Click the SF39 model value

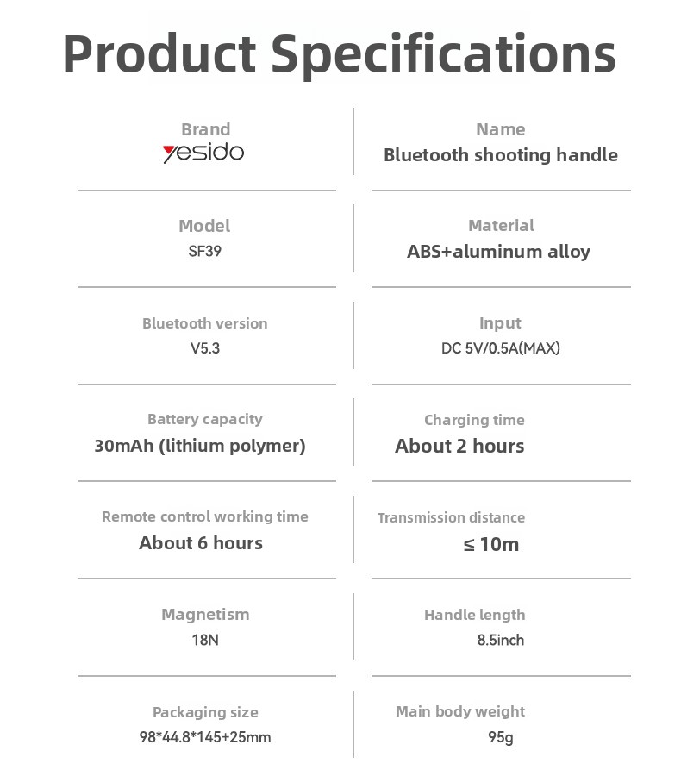coord(204,251)
